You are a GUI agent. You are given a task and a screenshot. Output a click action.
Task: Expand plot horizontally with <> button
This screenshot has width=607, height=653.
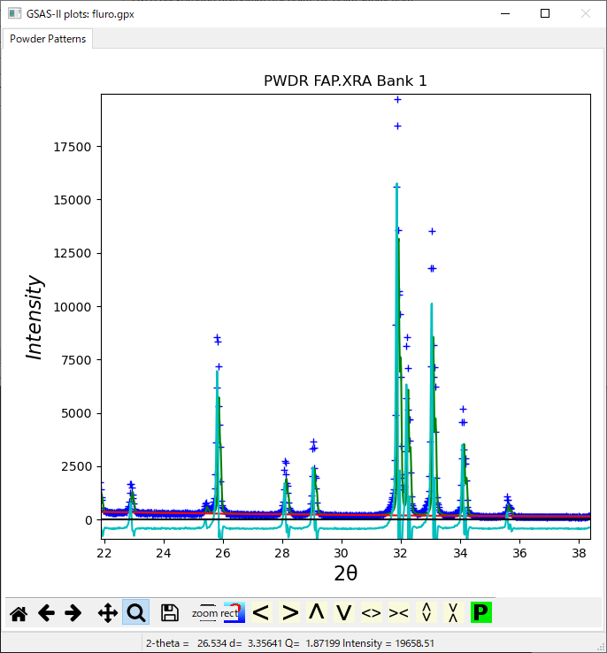[372, 612]
